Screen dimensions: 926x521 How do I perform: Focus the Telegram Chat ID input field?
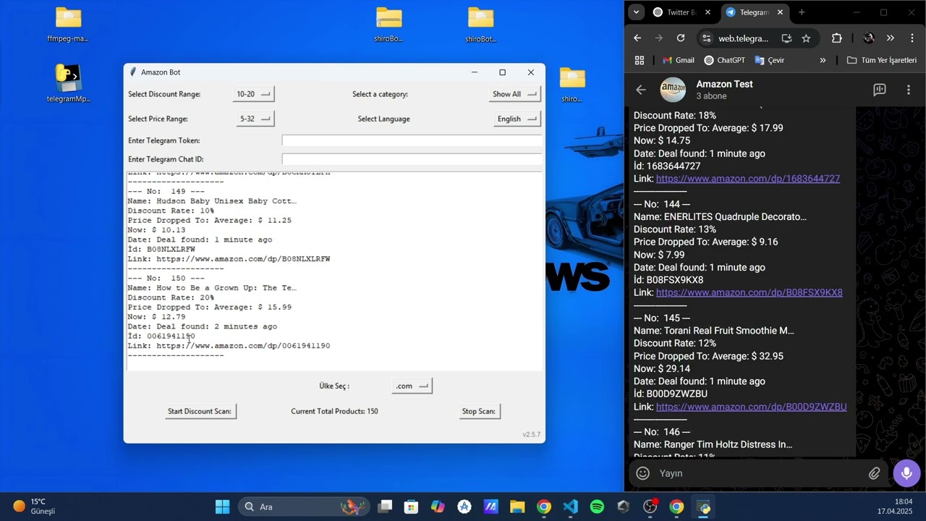tap(412, 159)
